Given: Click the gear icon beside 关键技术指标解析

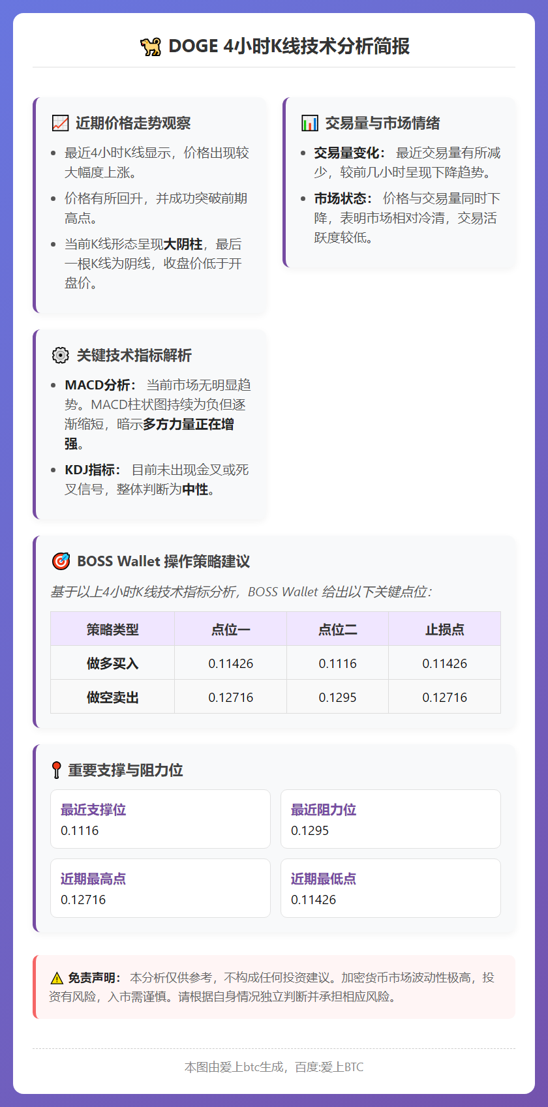Looking at the screenshot, I should tap(60, 355).
